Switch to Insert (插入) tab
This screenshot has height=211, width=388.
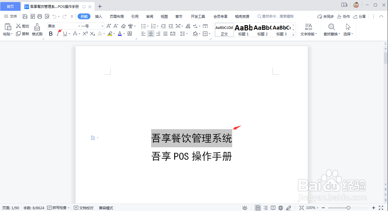tap(99, 16)
